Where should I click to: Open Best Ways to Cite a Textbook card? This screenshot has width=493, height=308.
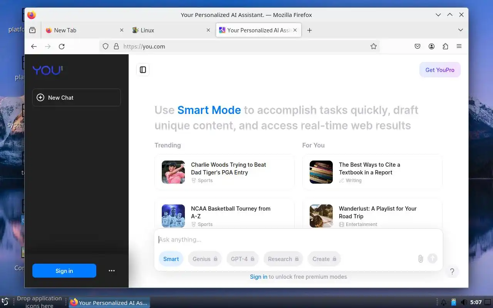point(372,172)
